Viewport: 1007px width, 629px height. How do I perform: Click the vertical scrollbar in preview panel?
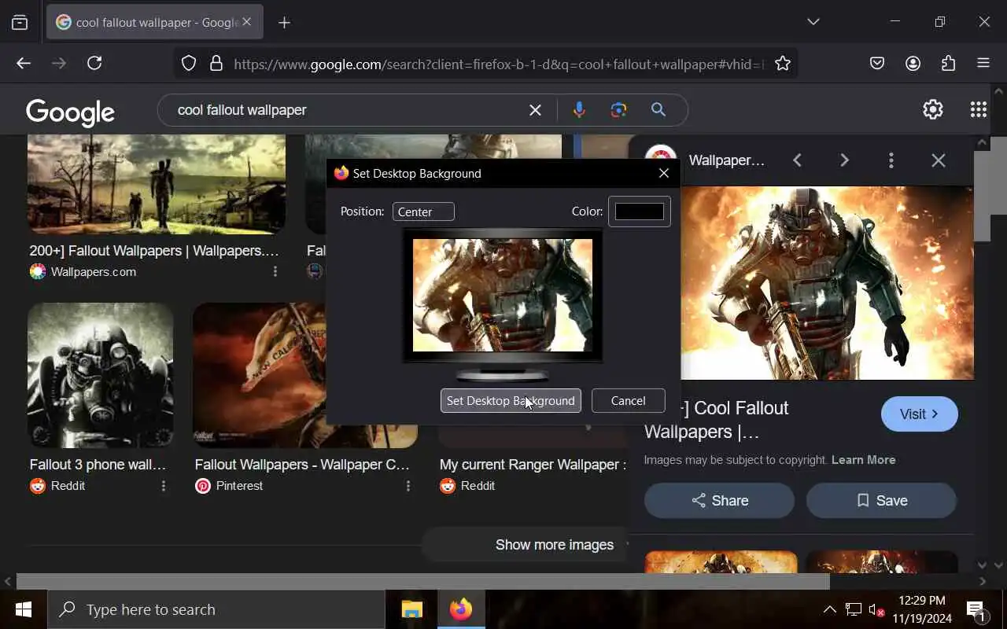tap(982, 197)
